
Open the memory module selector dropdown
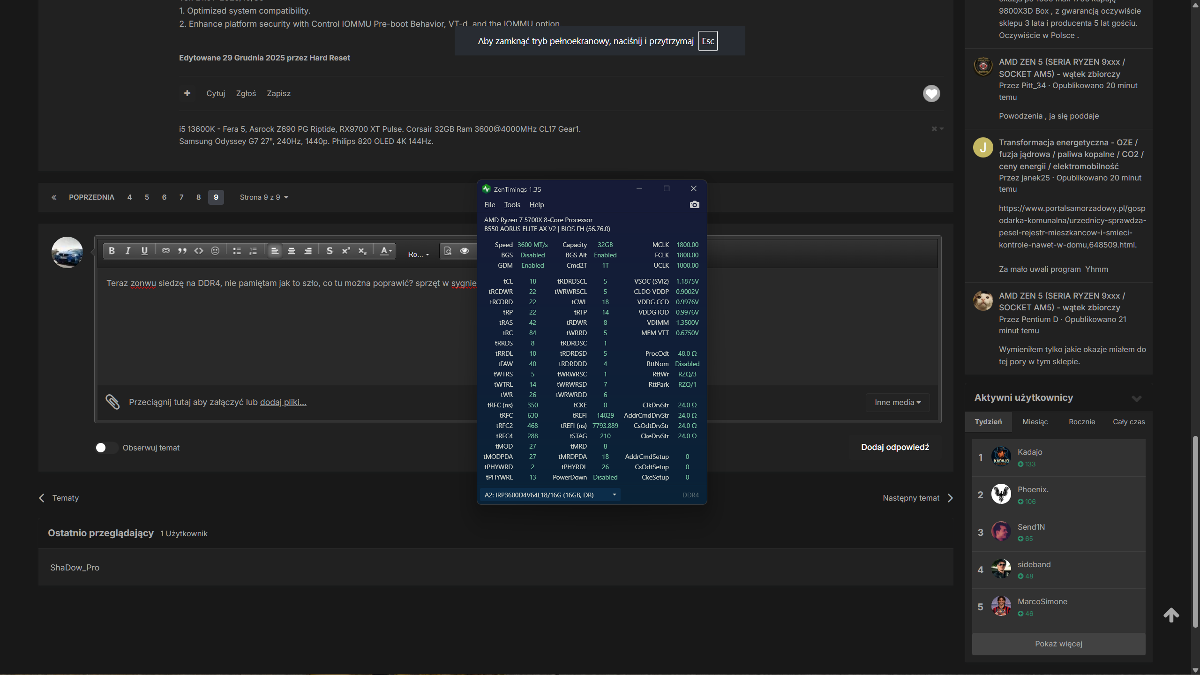550,495
